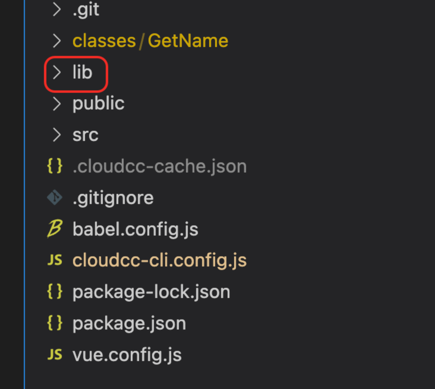Open the package-lock.json file

pyautogui.click(x=151, y=292)
